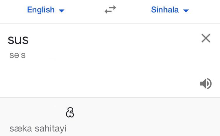The image size is (220, 136).
Task: Select the Sinhala script output glyph
Action: click(x=70, y=113)
